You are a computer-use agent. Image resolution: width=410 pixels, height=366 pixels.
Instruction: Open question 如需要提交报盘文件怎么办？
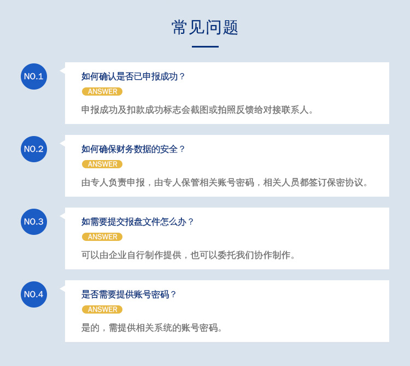point(137,222)
